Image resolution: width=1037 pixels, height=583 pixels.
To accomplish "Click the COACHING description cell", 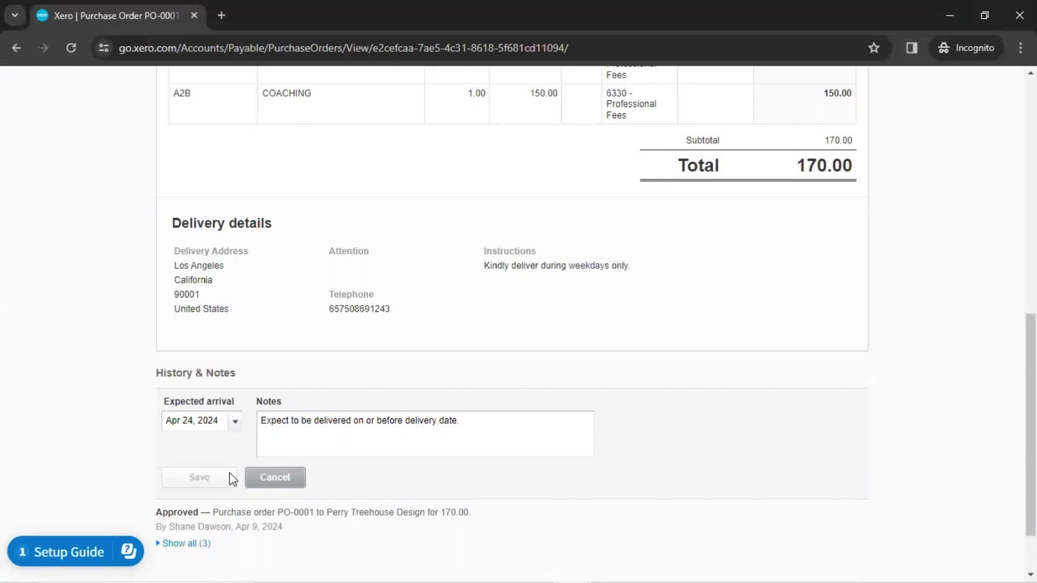I will pos(341,104).
